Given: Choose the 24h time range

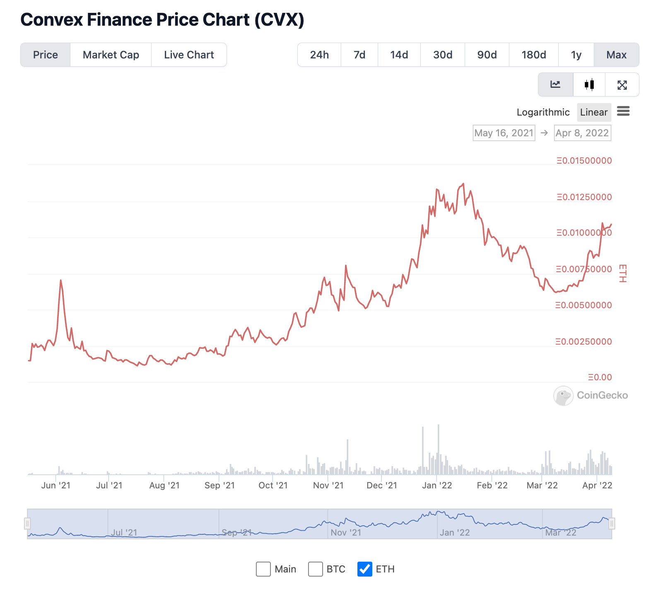Looking at the screenshot, I should (319, 55).
